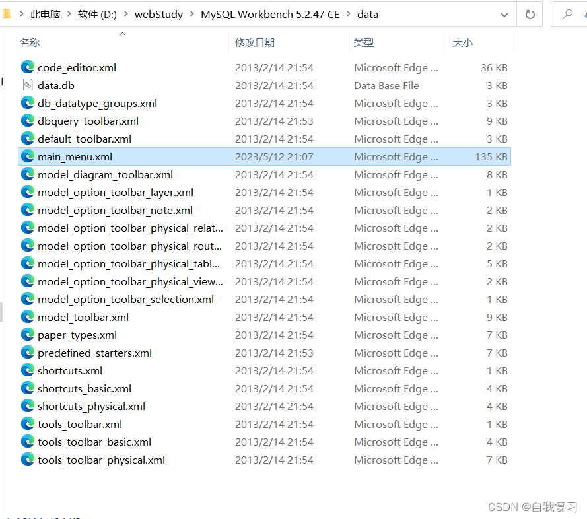Open the address bar dropdown arrow
The width and height of the screenshot is (587, 519).
click(x=504, y=14)
